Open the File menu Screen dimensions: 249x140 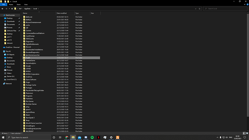tap(4, 5)
